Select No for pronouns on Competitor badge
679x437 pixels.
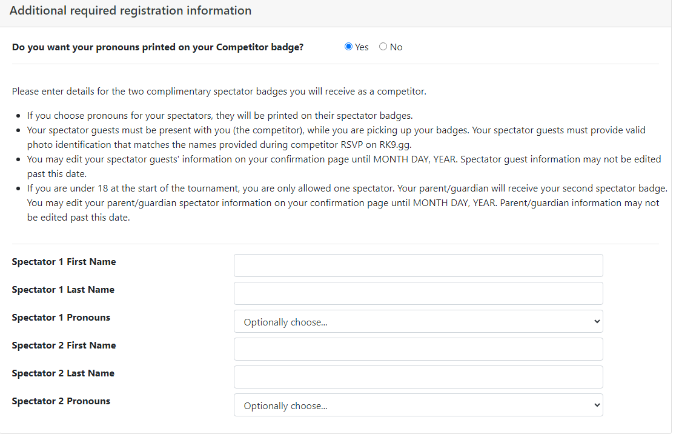[x=383, y=47]
